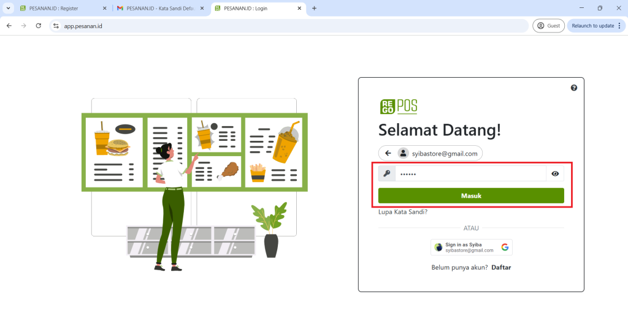The height and width of the screenshot is (332, 628).
Task: Open the site information icon in address bar
Action: tap(56, 26)
